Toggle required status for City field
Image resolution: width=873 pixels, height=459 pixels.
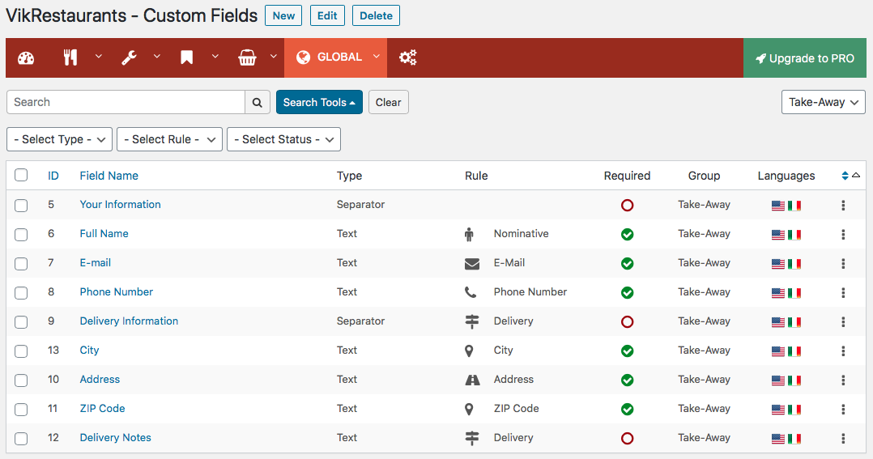(x=627, y=351)
